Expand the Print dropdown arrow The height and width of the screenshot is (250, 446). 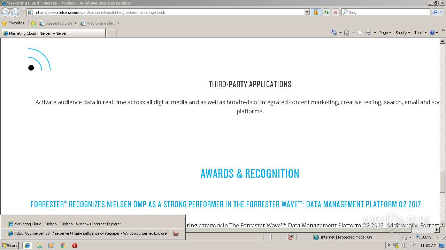375,33
